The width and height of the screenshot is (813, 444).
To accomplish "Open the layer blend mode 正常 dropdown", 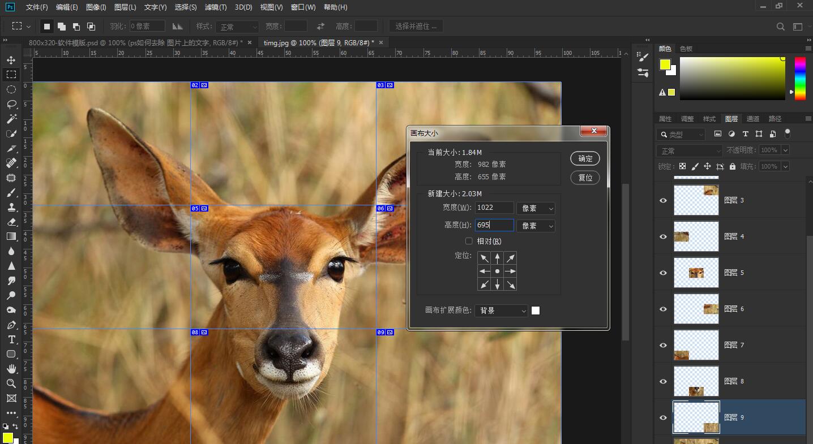I will point(689,151).
